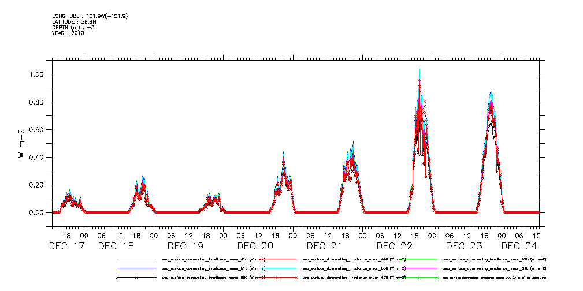Click the 18 hour label above DEC 17
Image resolution: width=583 pixels, height=291 pixels.
pos(67,236)
